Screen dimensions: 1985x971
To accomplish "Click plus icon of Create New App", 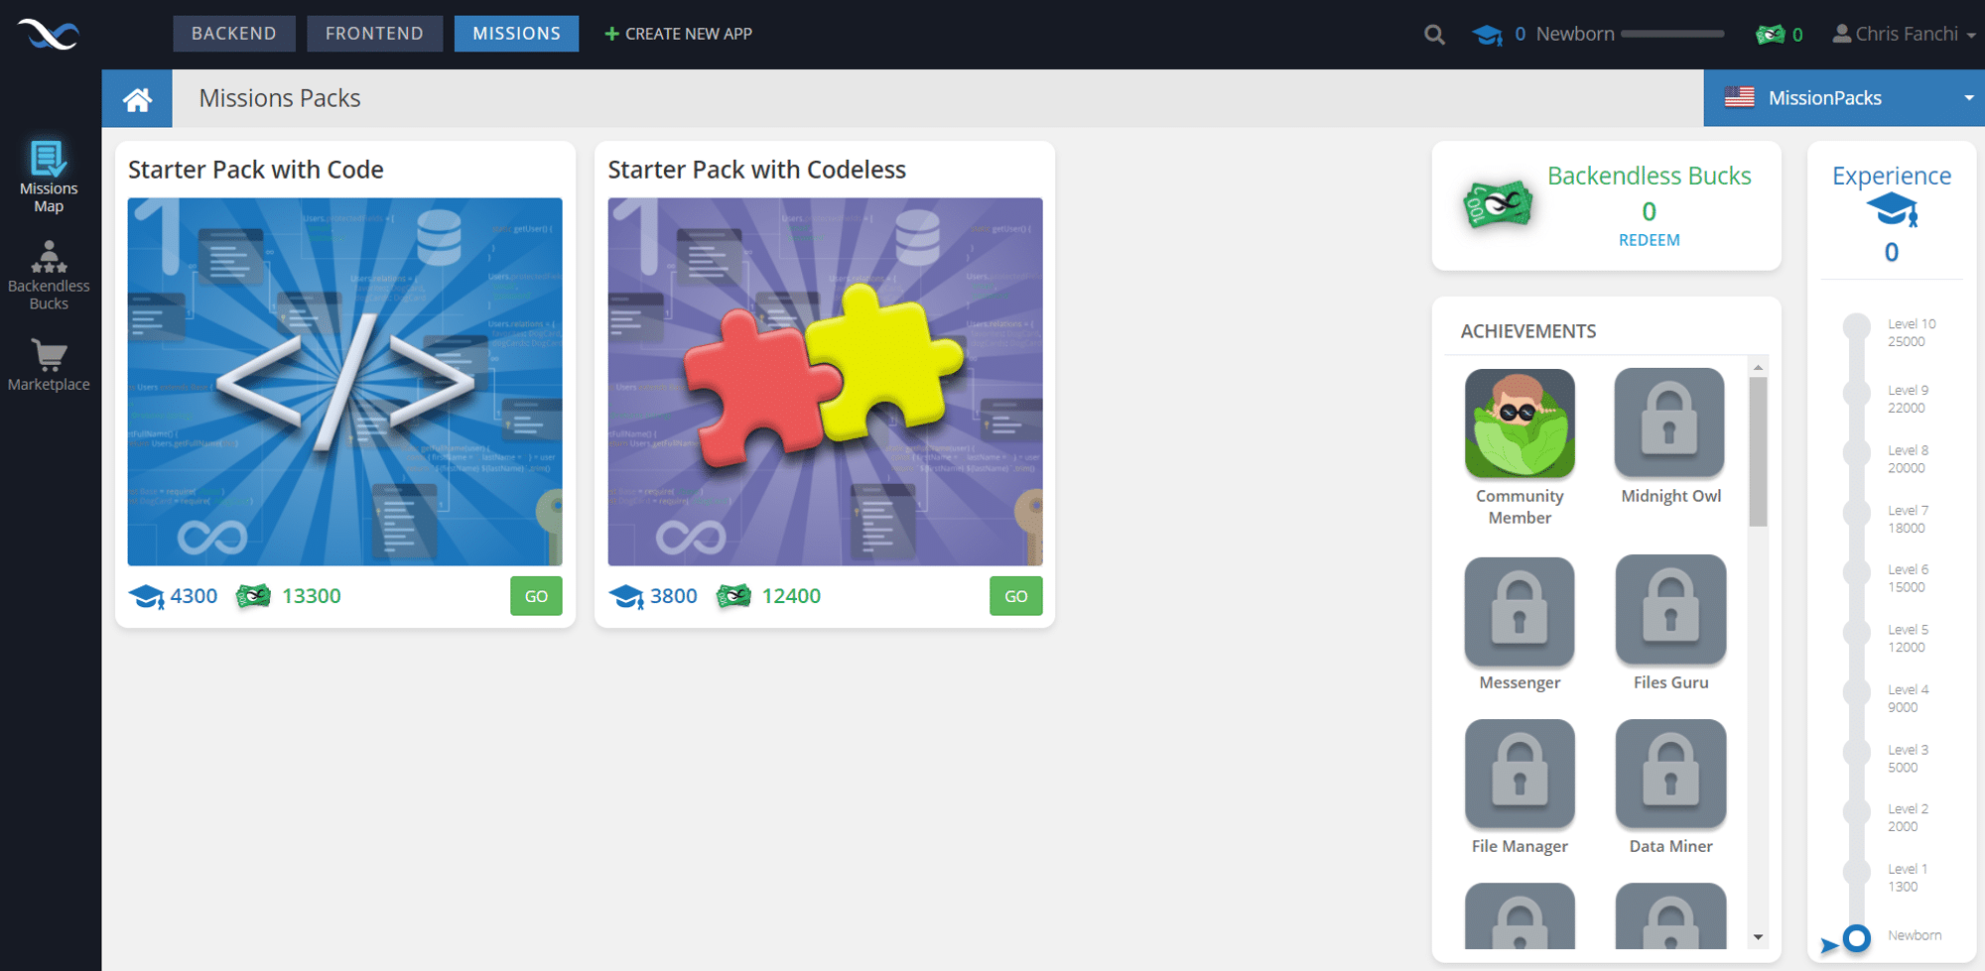I will tap(611, 34).
